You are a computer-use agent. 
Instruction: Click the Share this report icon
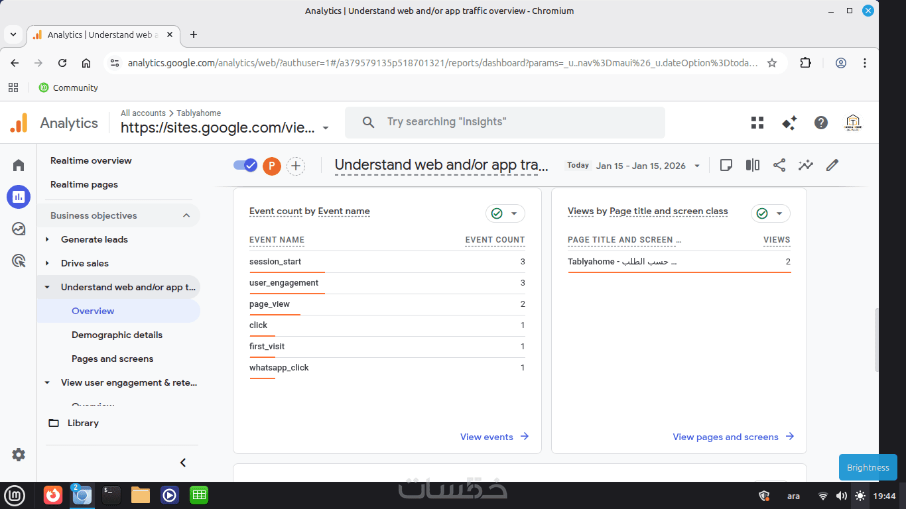(779, 165)
